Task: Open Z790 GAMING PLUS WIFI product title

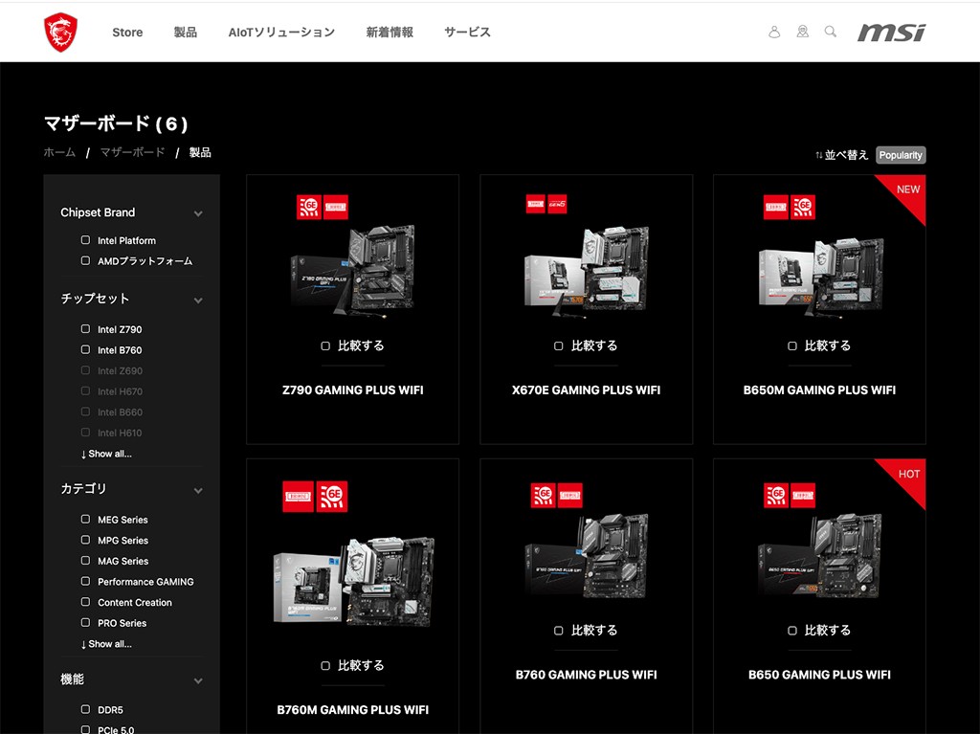Action: click(x=352, y=390)
